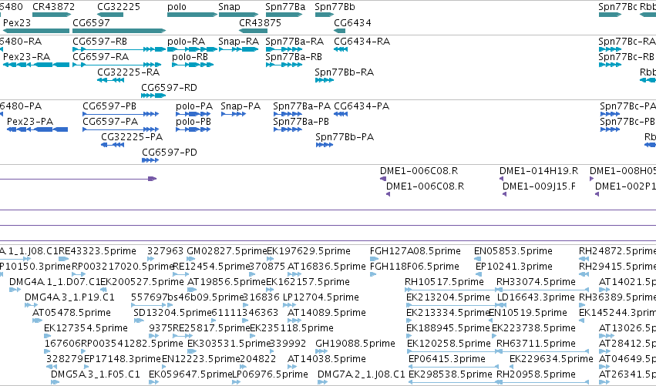Click the Snap gene arrow
The image size is (656, 386).
tap(238, 15)
